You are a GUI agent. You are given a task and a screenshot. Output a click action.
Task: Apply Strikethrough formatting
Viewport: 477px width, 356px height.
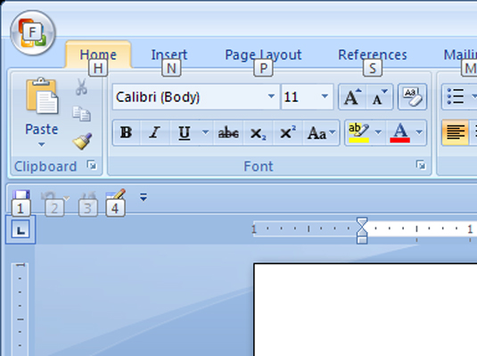click(x=228, y=133)
